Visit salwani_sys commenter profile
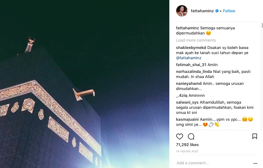263x168 pixels. tap(187, 103)
